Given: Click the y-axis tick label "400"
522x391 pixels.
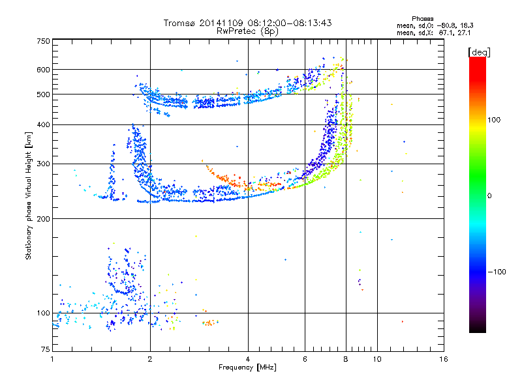Looking at the screenshot, I should tap(43, 124).
